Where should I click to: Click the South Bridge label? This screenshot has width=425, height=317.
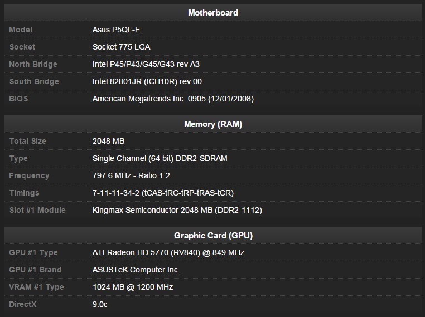(x=34, y=81)
